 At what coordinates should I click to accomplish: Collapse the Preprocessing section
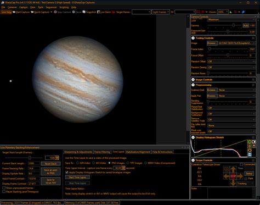click(193, 85)
